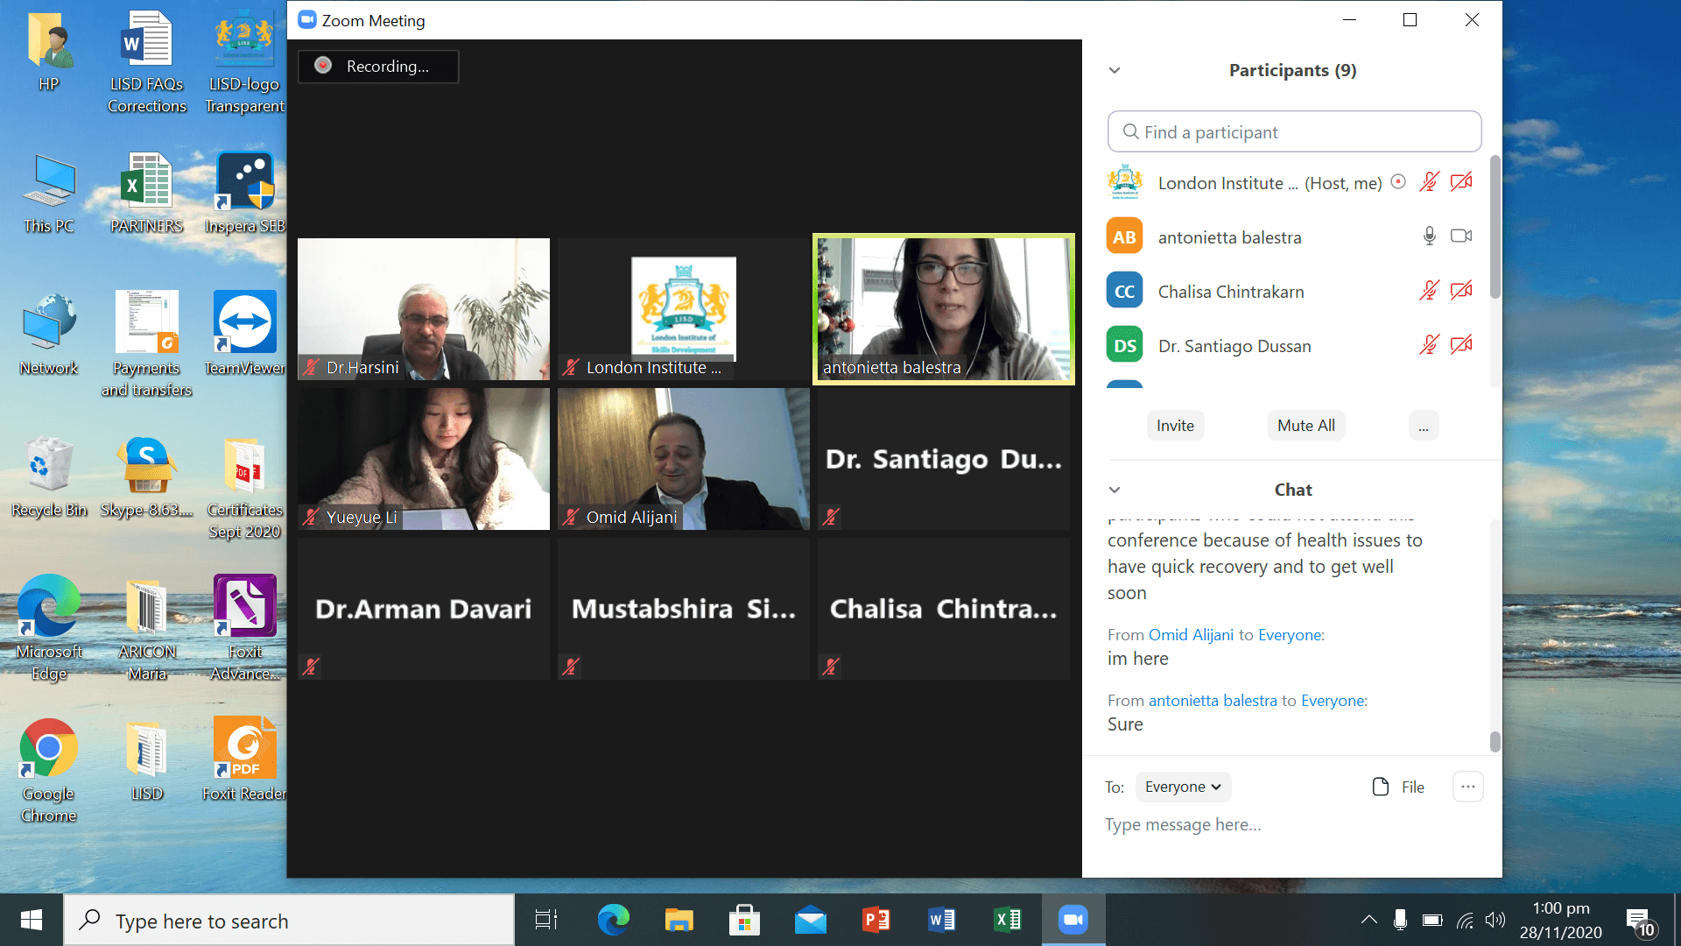Viewport: 1681px width, 946px height.
Task: Open Zoom app from taskbar
Action: coord(1073,920)
